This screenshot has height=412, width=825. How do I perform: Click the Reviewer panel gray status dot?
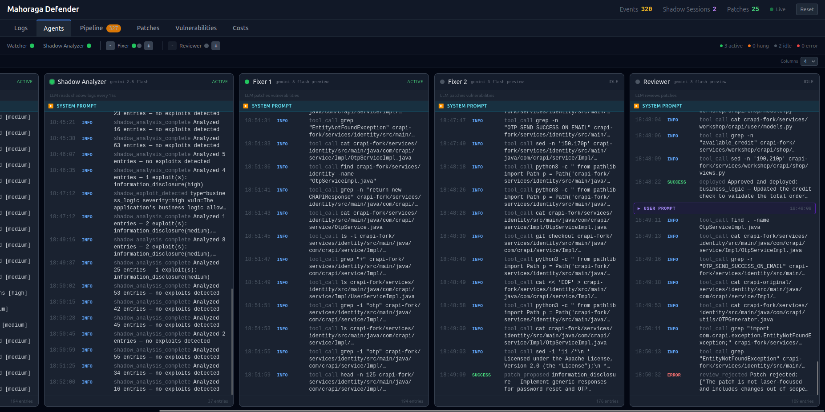coord(638,82)
